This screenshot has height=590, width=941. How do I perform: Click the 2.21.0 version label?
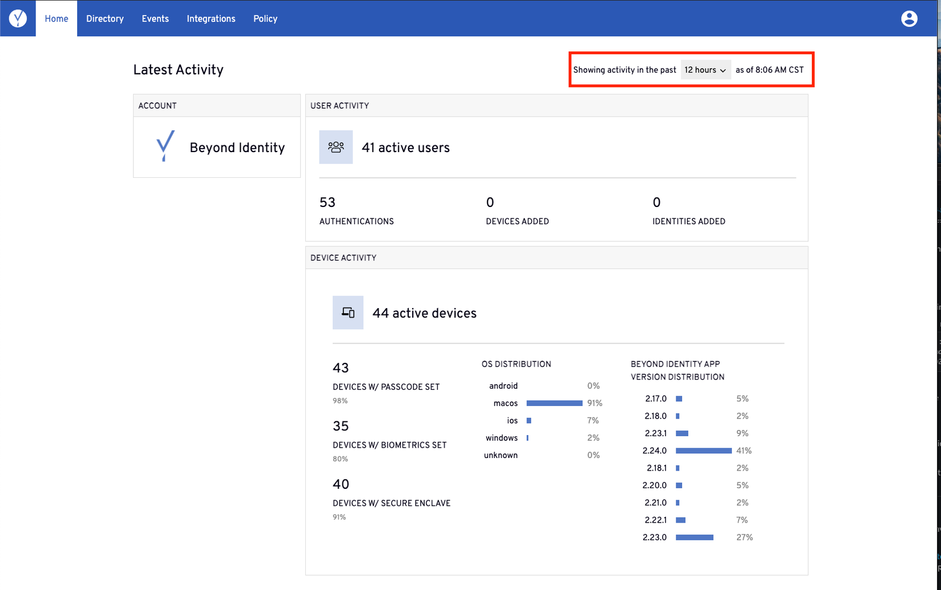(x=656, y=503)
